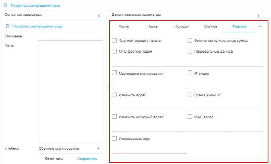Click the document icon beside the top profile title
Viewport: 271px width, 164px height.
tap(5, 6)
